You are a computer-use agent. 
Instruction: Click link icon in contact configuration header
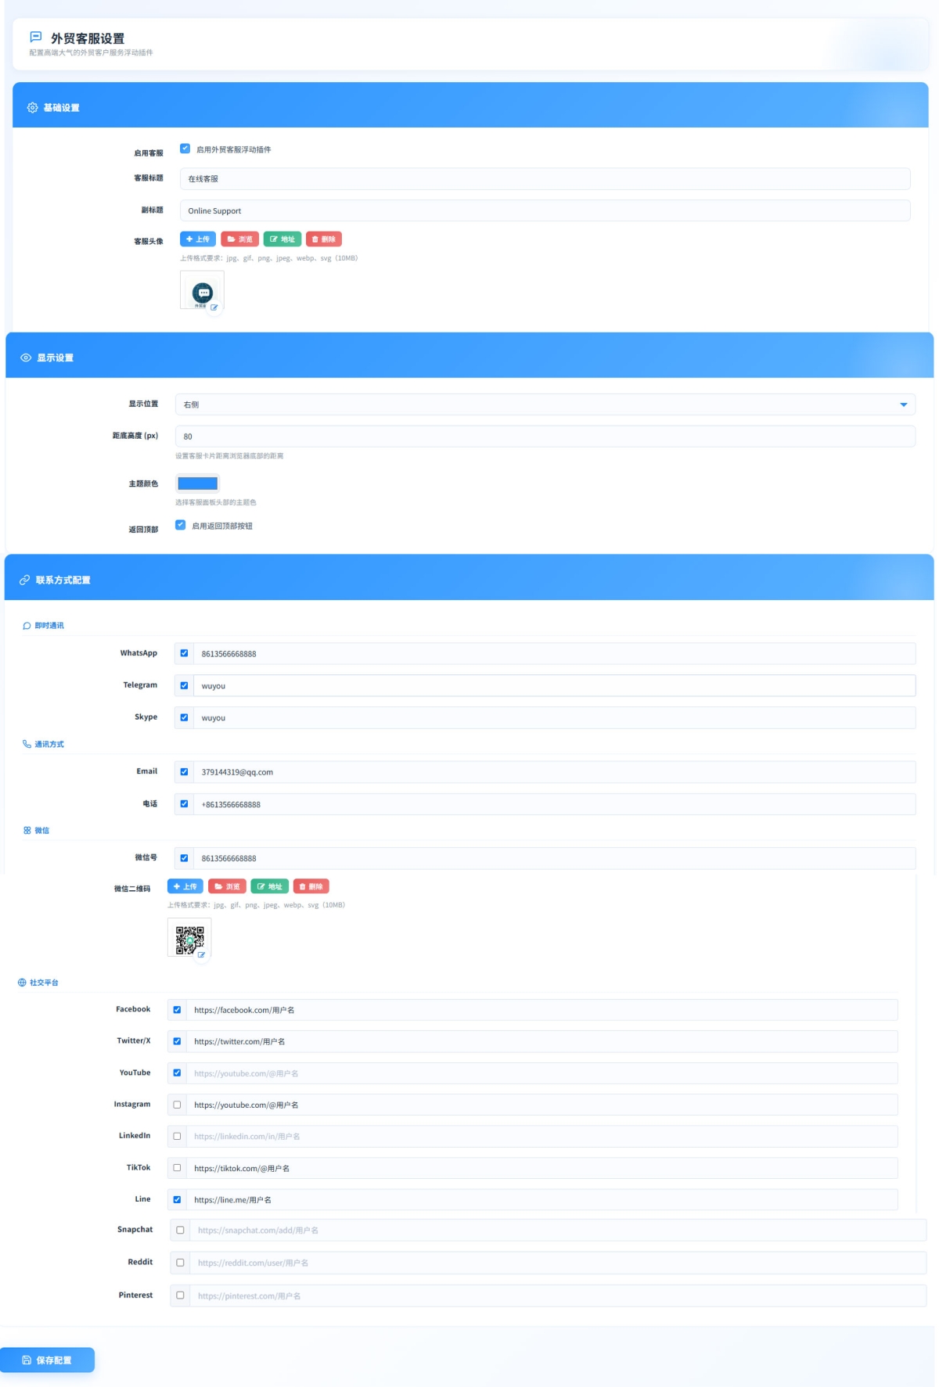(x=24, y=580)
